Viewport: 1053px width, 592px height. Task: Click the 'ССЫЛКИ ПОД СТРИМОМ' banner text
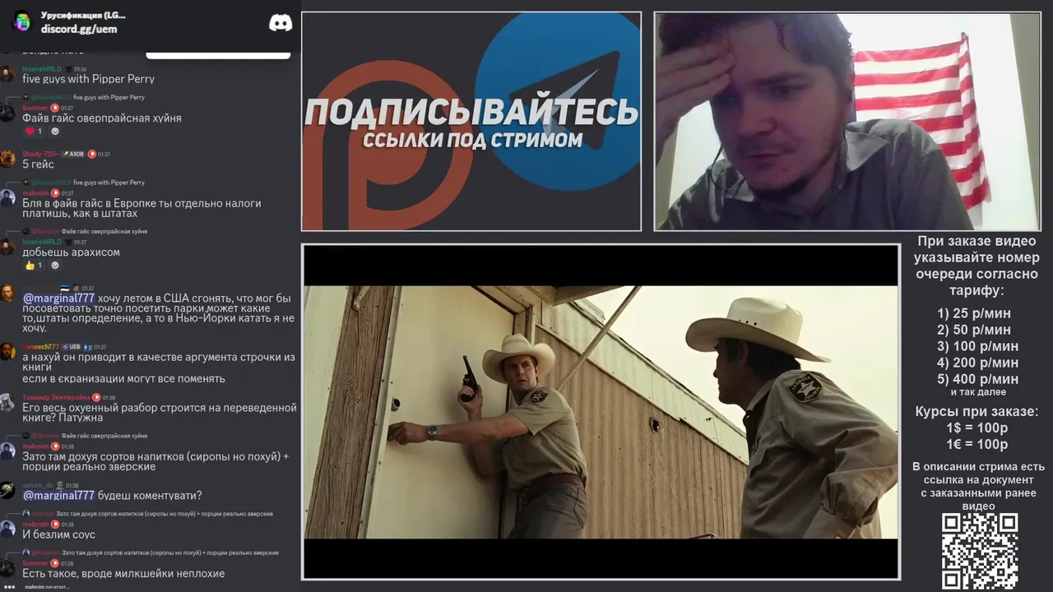click(473, 140)
